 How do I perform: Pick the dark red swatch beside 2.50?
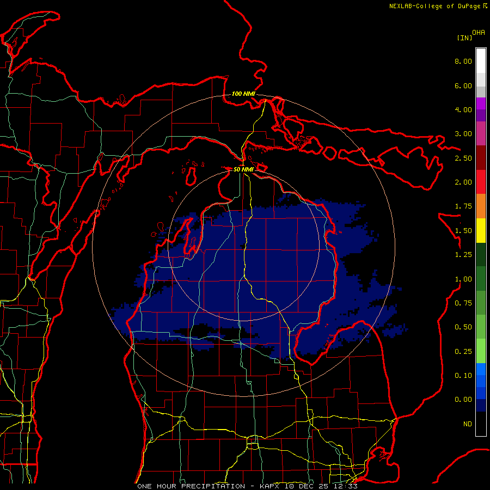pos(481,158)
